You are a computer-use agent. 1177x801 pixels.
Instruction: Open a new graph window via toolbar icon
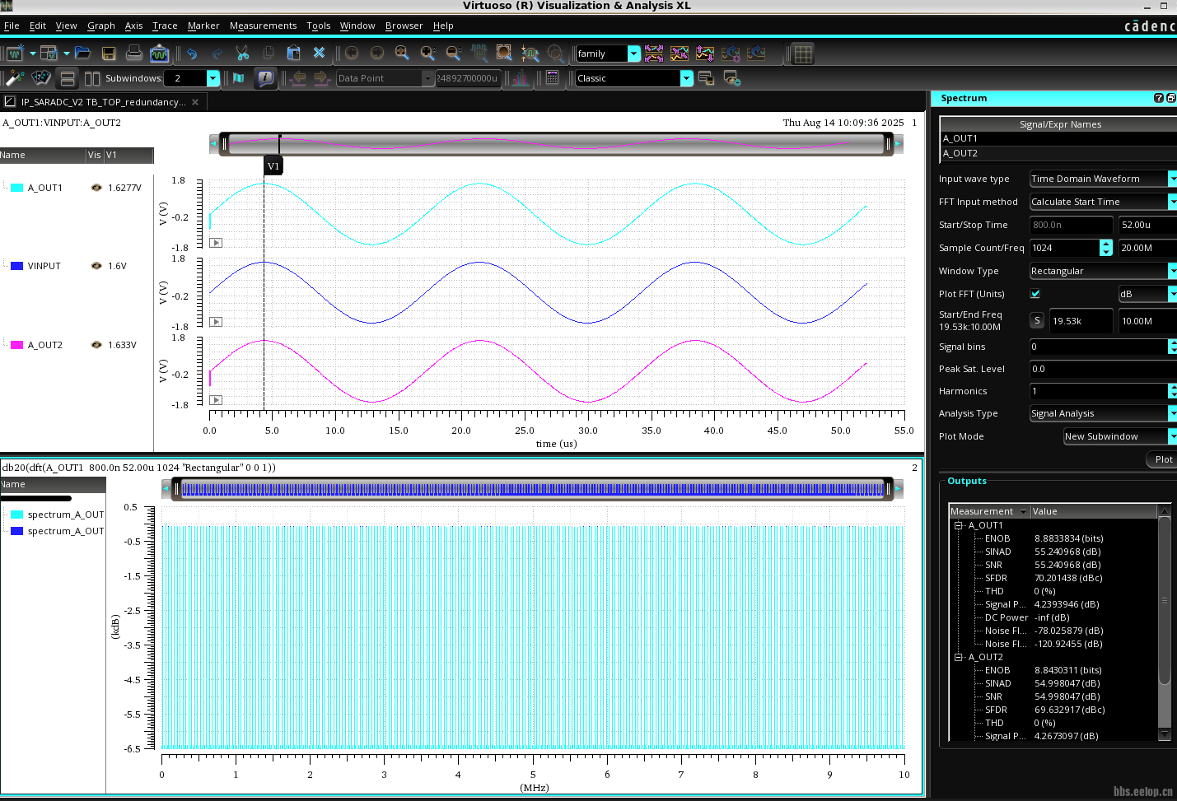[14, 54]
